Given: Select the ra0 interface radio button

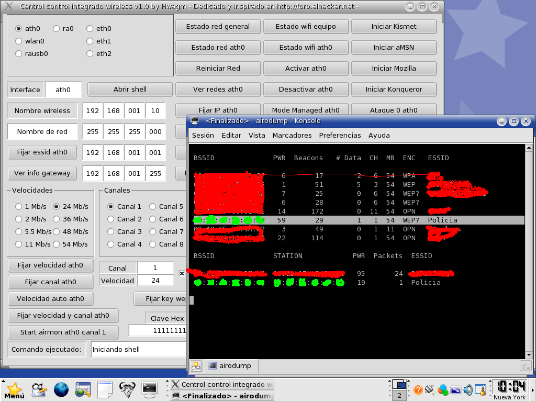Looking at the screenshot, I should tap(57, 29).
